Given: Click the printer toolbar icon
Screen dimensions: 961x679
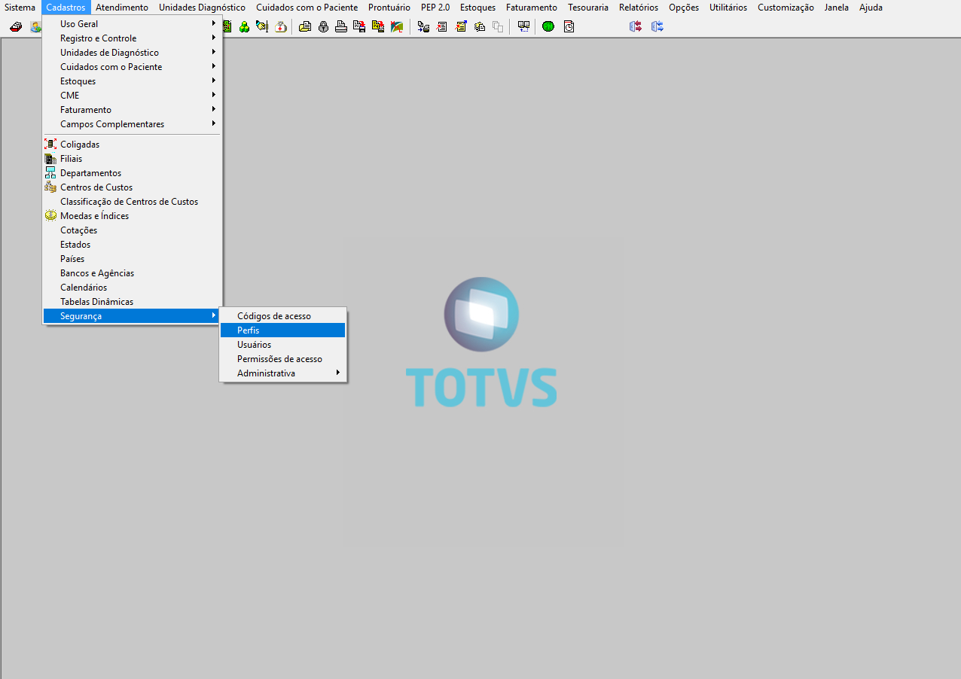Looking at the screenshot, I should click(341, 26).
